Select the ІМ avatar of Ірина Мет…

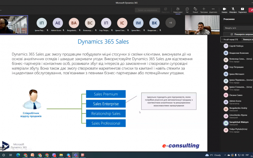pyautogui.click(x=138, y=23)
